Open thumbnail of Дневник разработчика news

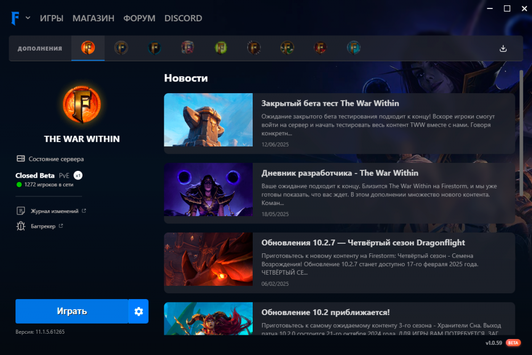tap(209, 189)
